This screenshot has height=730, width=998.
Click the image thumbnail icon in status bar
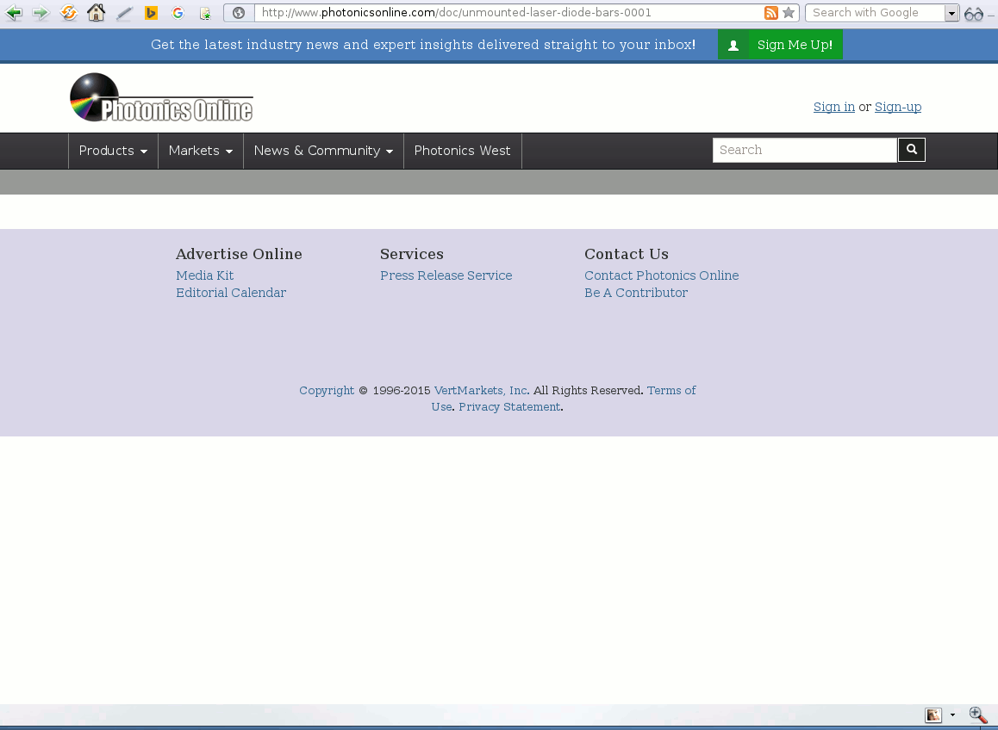[933, 715]
